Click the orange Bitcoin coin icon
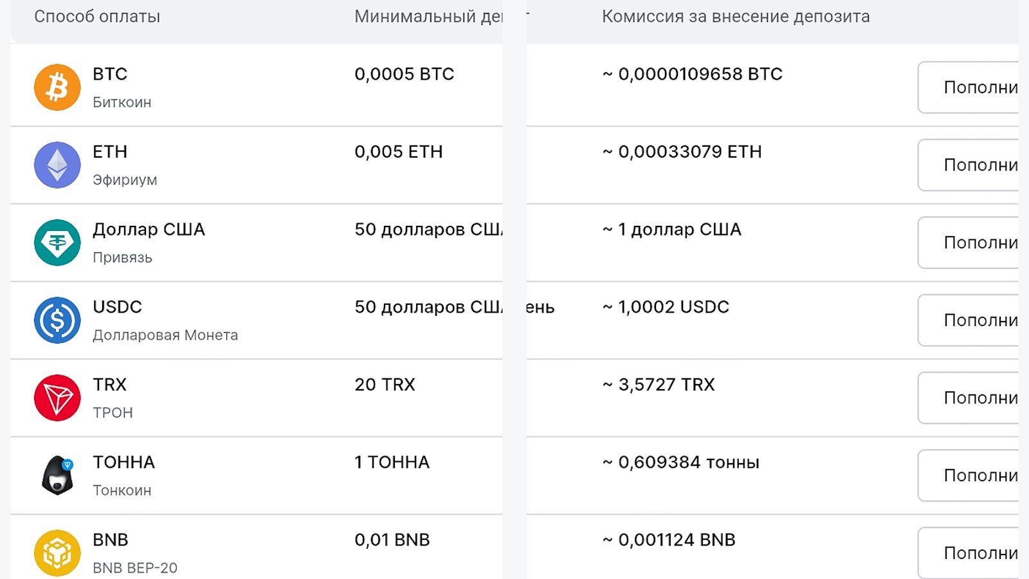Image resolution: width=1029 pixels, height=579 pixels. 57,87
